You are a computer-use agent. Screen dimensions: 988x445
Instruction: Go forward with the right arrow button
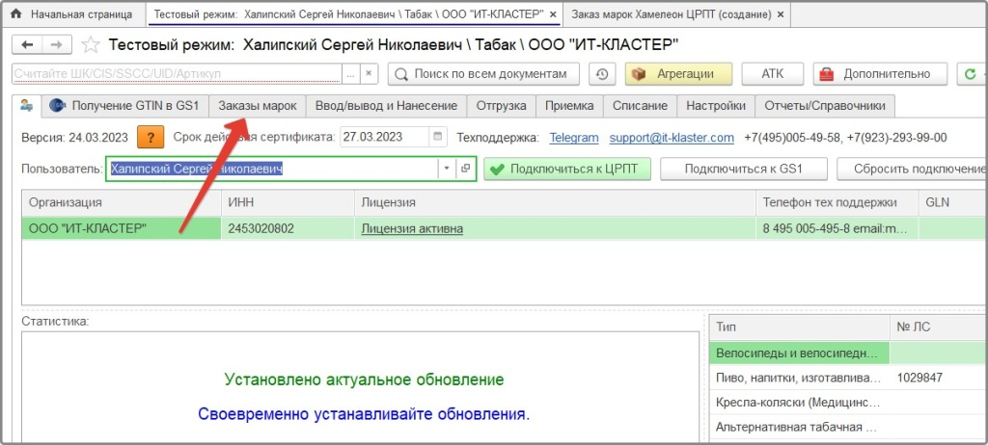56,44
